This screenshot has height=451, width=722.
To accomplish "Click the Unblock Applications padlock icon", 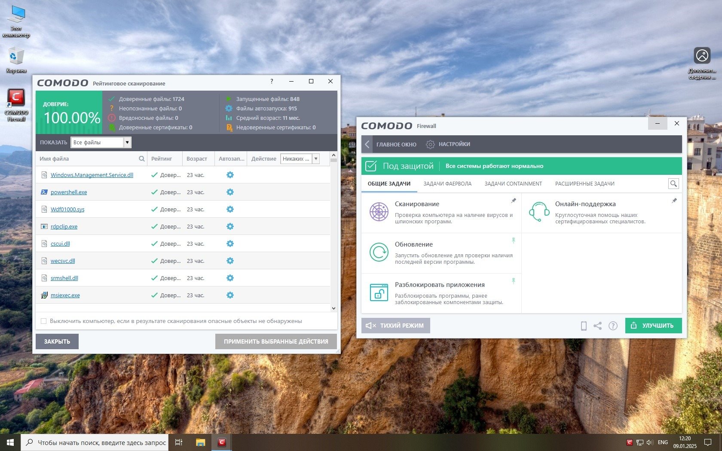I will 379,293.
